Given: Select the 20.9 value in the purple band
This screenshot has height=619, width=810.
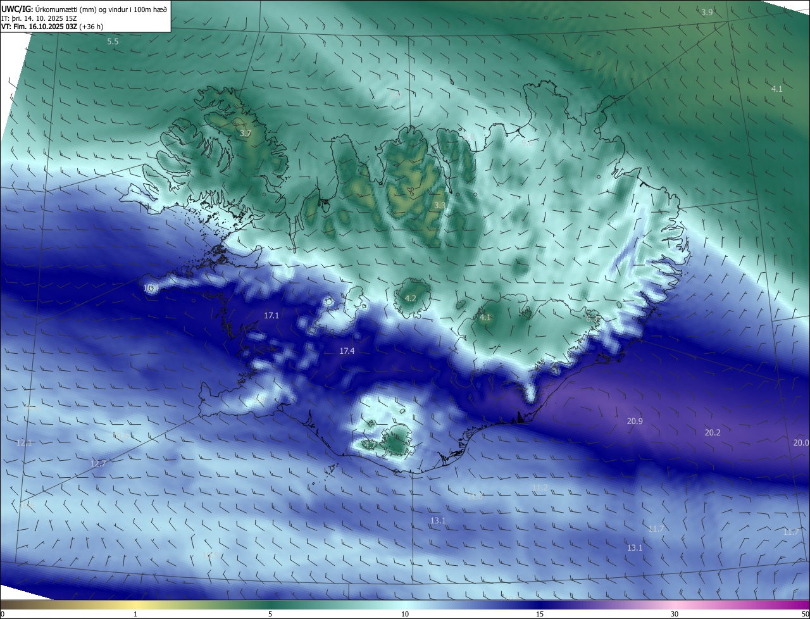Looking at the screenshot, I should (635, 421).
